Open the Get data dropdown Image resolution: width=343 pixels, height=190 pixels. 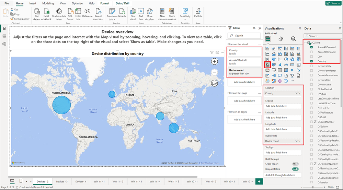tap(37, 20)
